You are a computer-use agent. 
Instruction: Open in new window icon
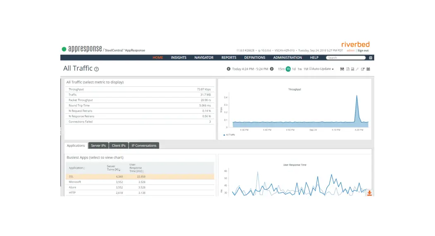(x=363, y=69)
